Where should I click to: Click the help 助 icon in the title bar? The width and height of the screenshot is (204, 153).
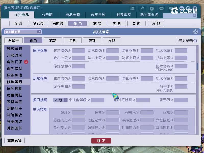(x=132, y=8)
